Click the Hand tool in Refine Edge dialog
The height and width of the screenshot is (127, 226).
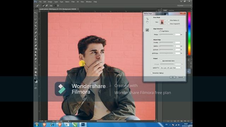pos(147,22)
